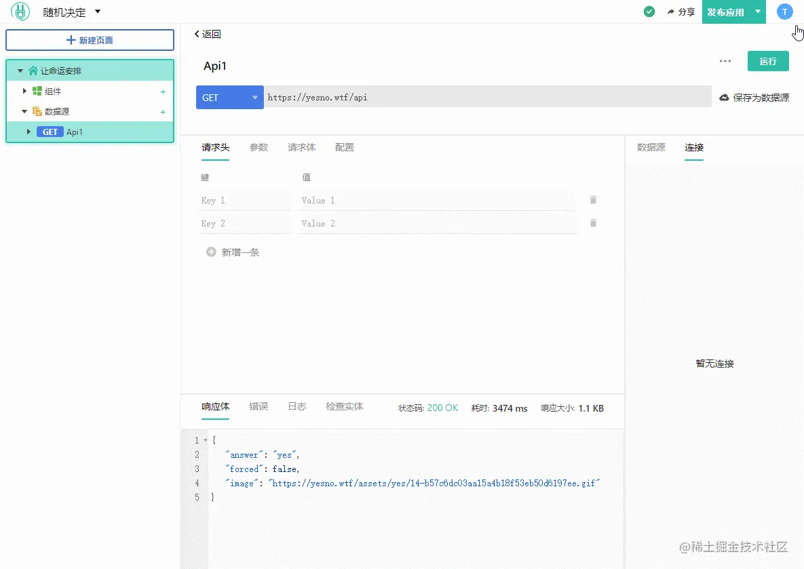Viewport: 804px width, 569px height.
Task: Switch to the 配置 config tab
Action: 345,148
